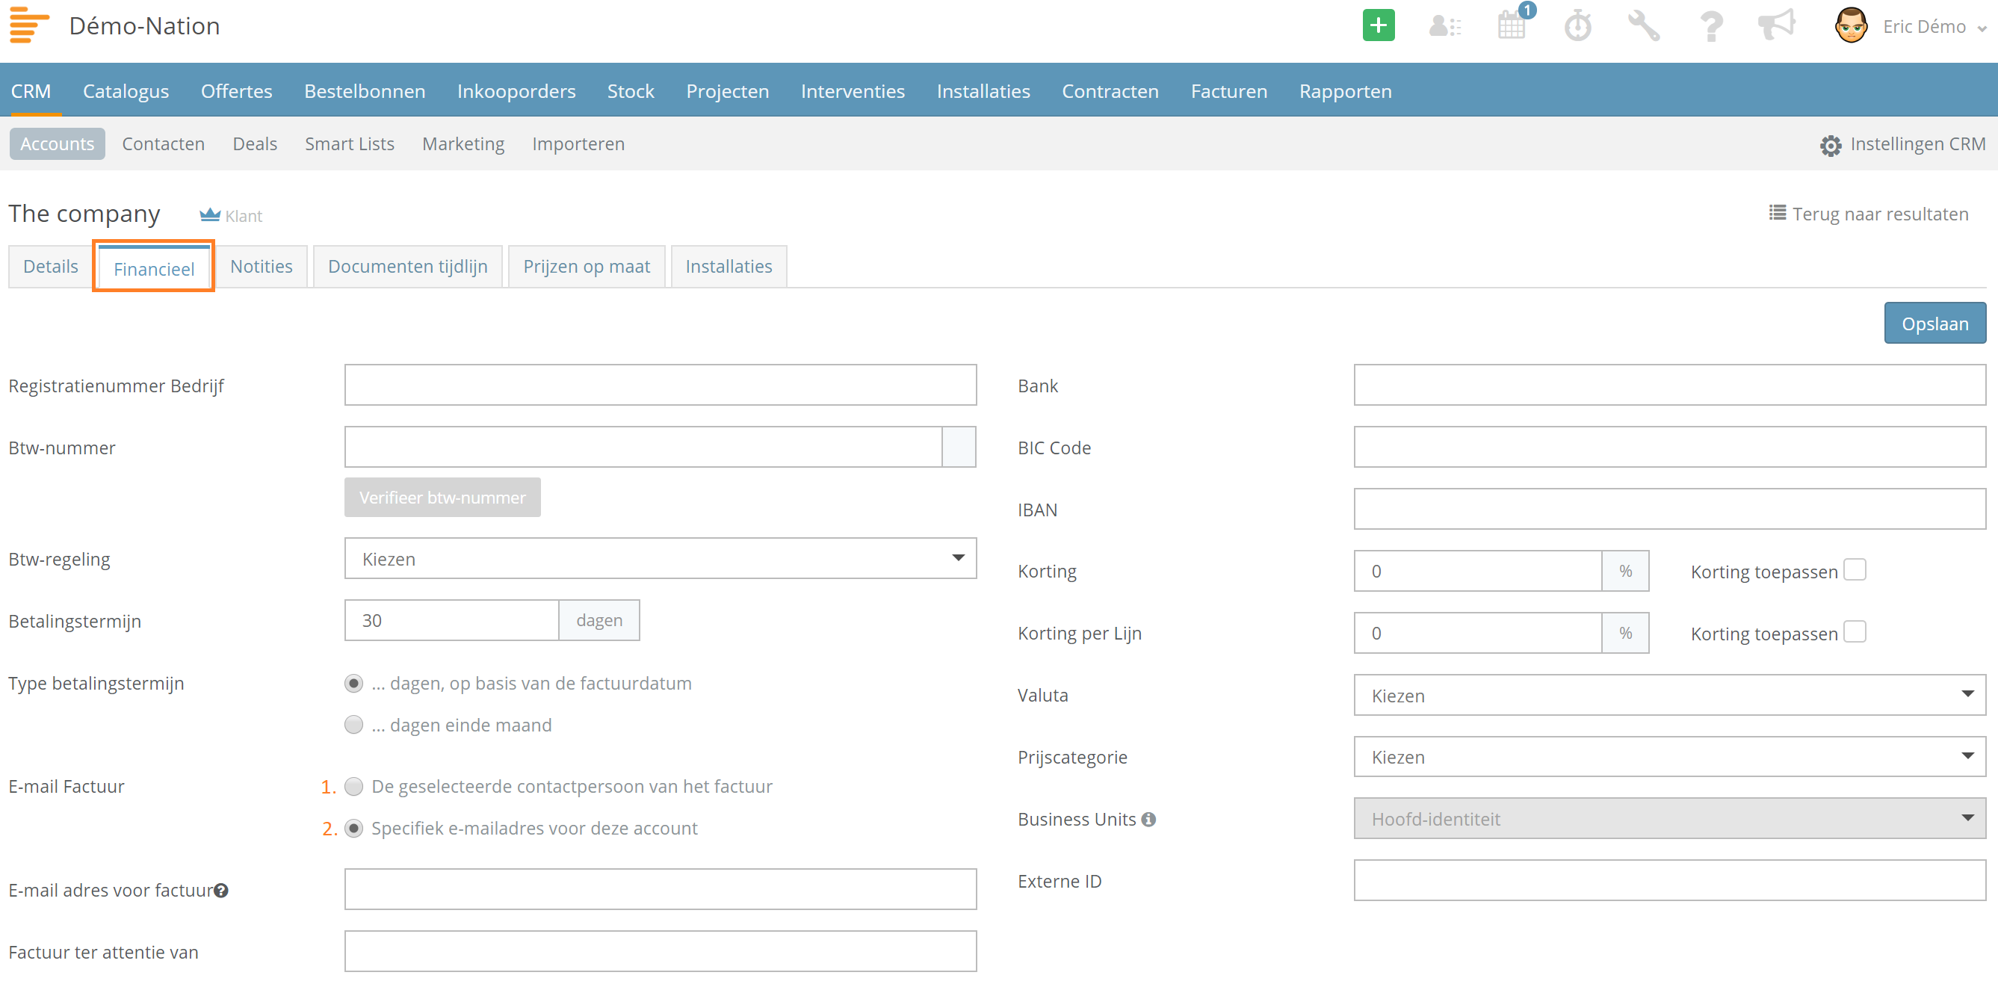Go to the Accounts submenu
The width and height of the screenshot is (1998, 996).
[57, 143]
